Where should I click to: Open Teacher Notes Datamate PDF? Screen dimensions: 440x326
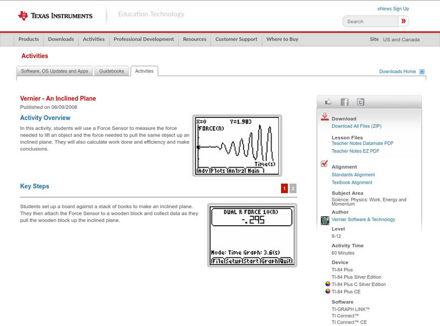click(362, 143)
